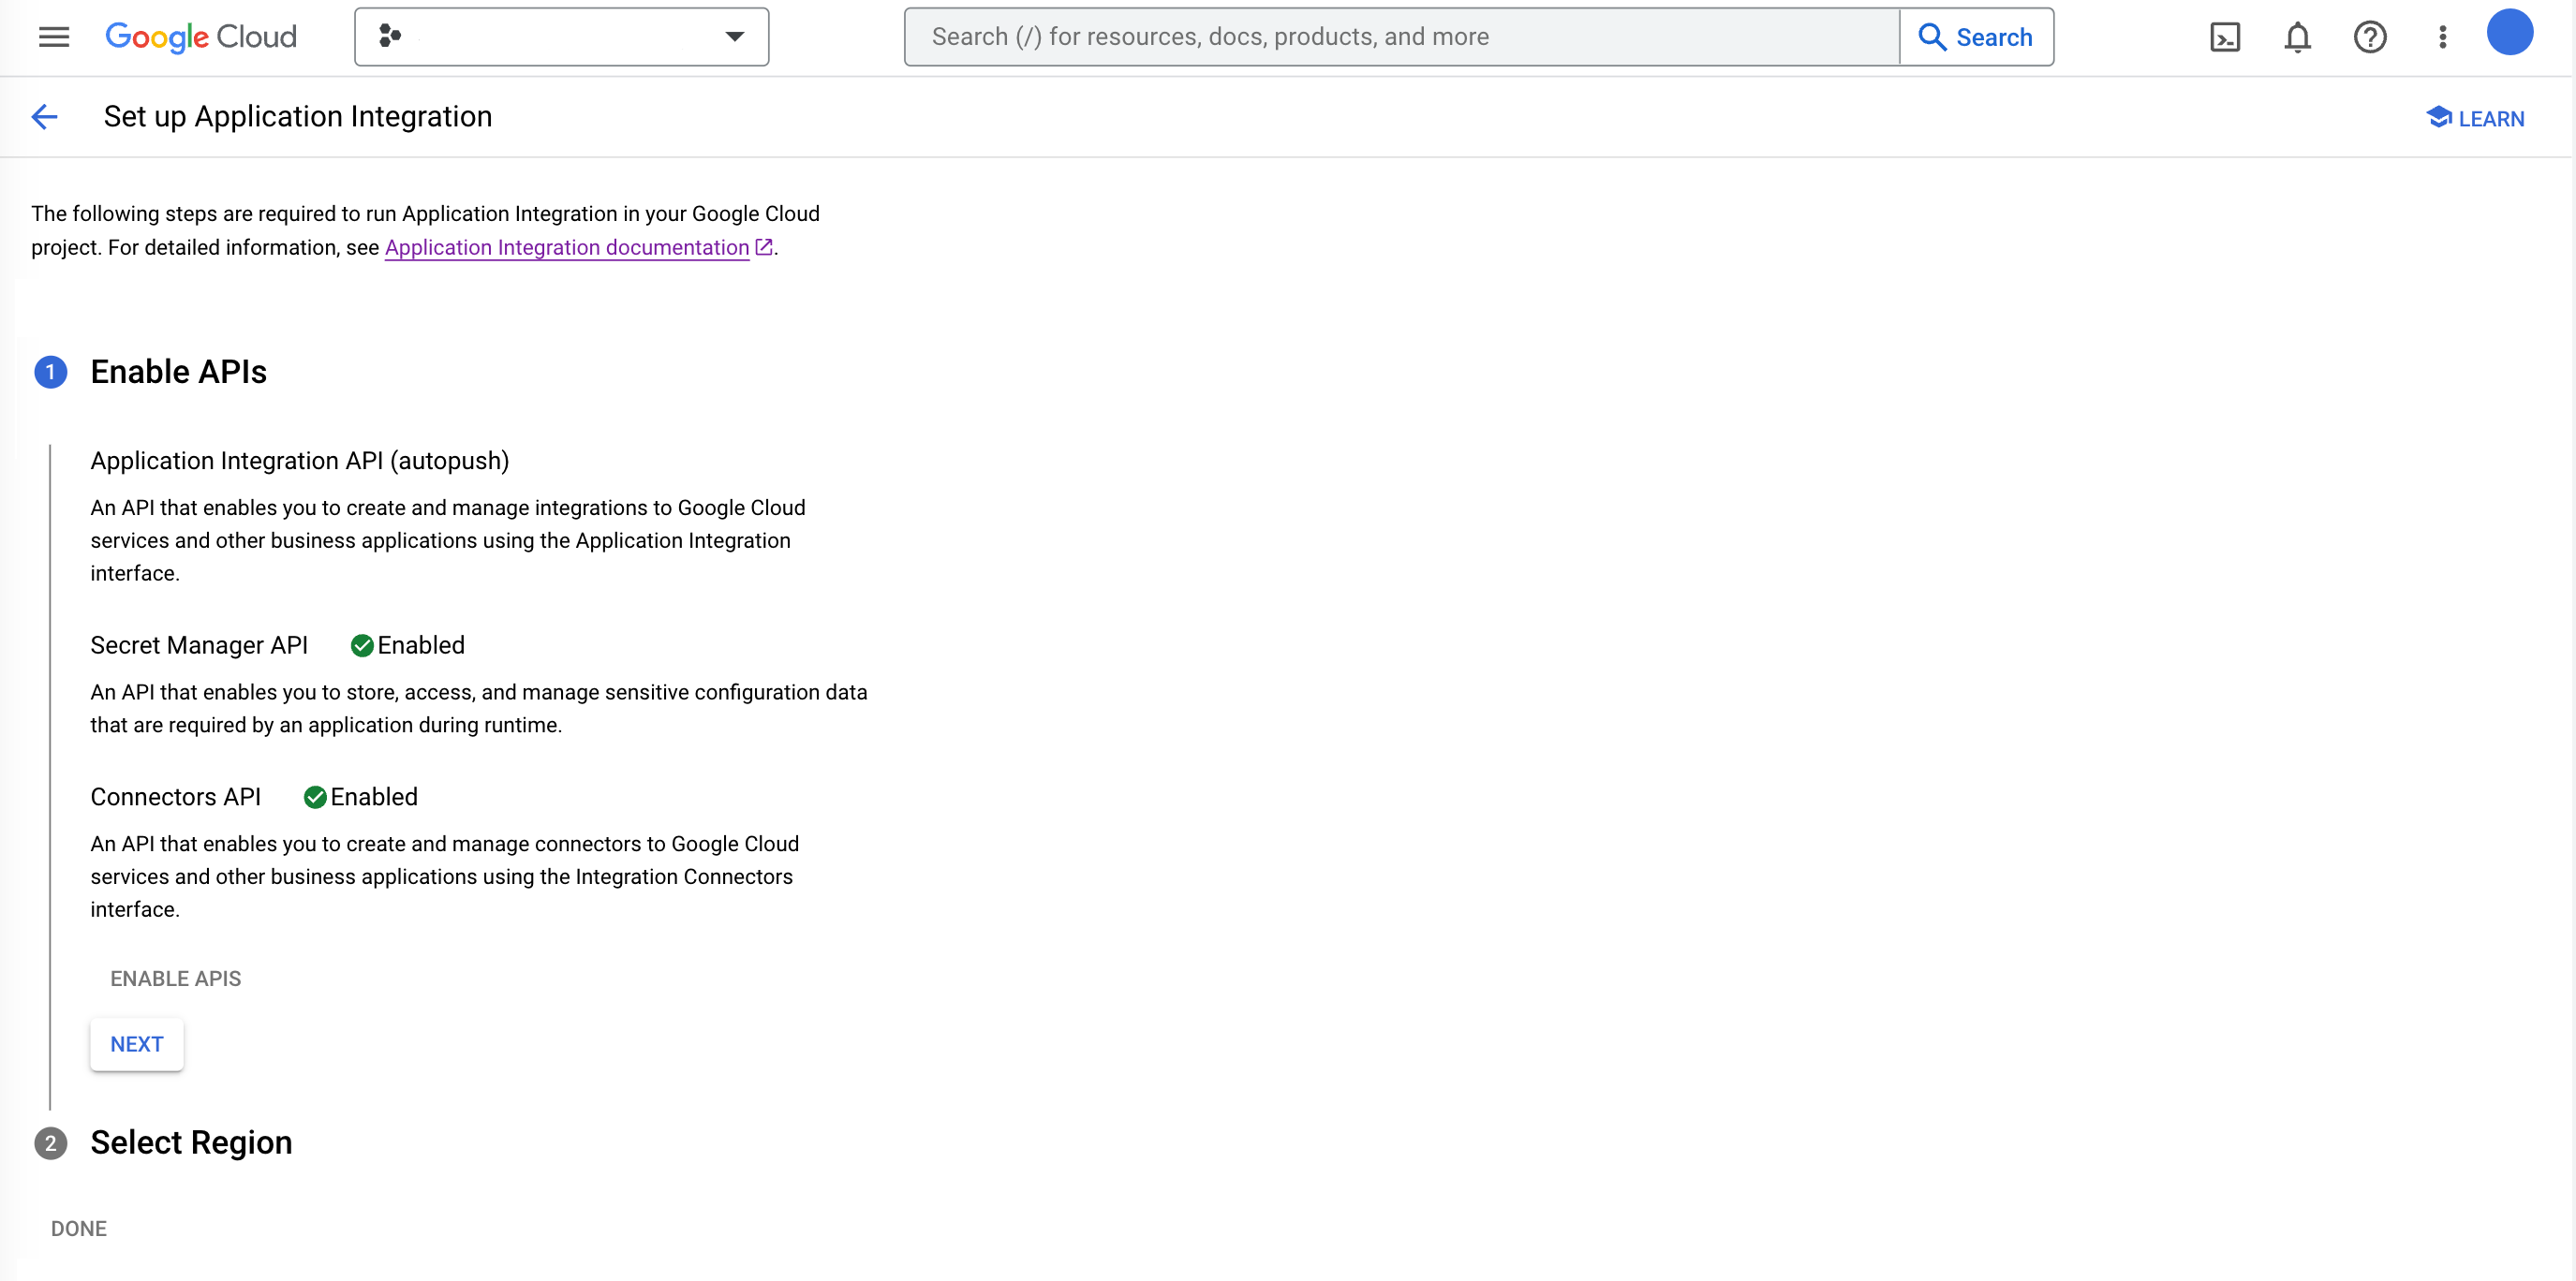Click the search bar dropdown arrow
The image size is (2576, 1281).
(x=733, y=37)
